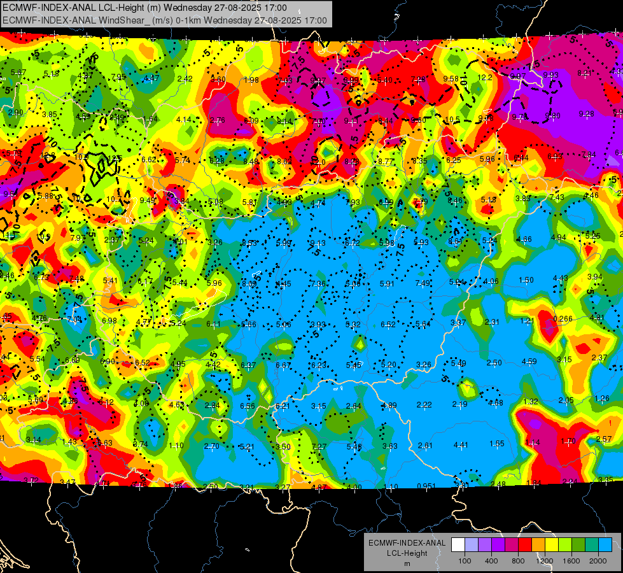Click the 2.57 grid point value
Viewport: 623px width, 573px height.
tap(604, 439)
